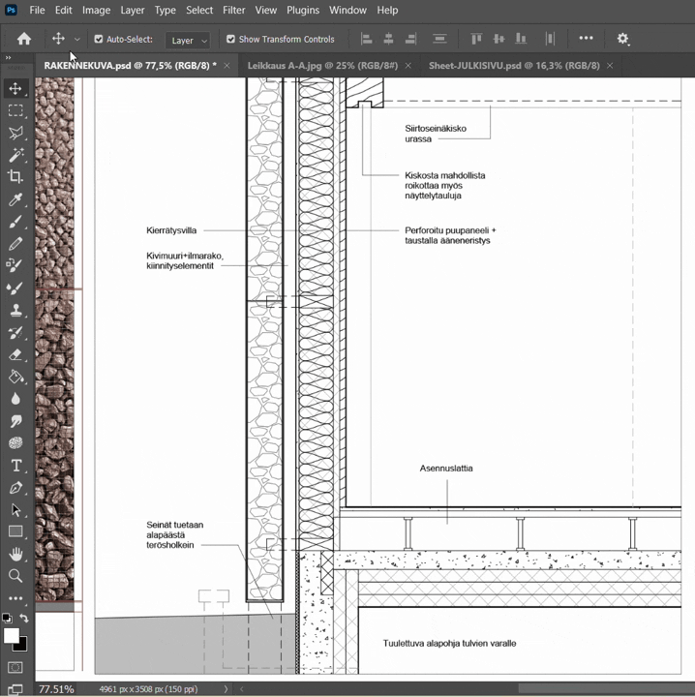Expand the status bar info arrow
Image resolution: width=695 pixels, height=697 pixels.
pos(227,689)
